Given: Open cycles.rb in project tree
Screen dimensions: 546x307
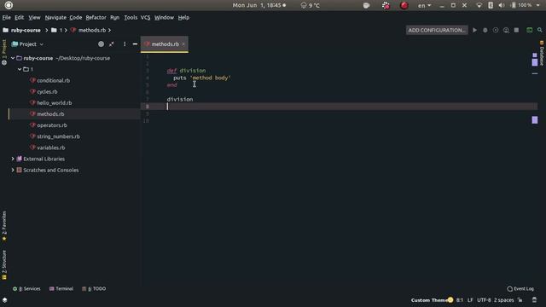Looking at the screenshot, I should pos(47,91).
